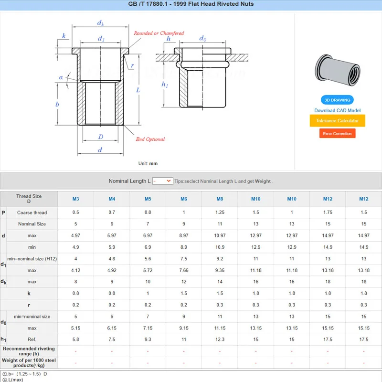Select the M4 thread size column header

[112, 199]
